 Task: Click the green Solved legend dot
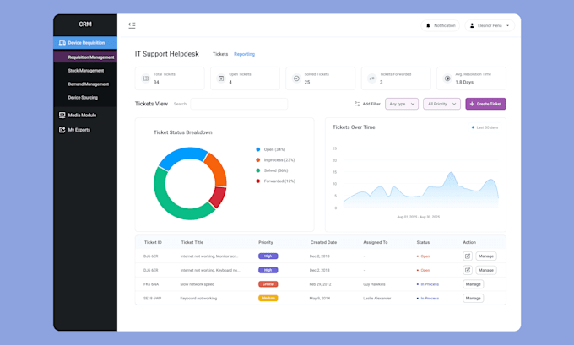(x=258, y=170)
